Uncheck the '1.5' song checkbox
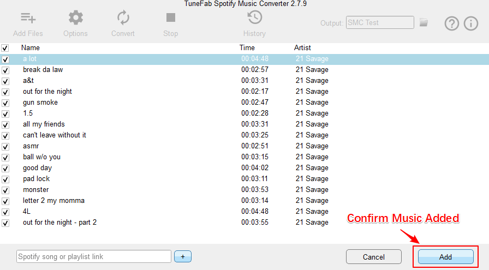Image resolution: width=489 pixels, height=270 pixels. (x=5, y=114)
